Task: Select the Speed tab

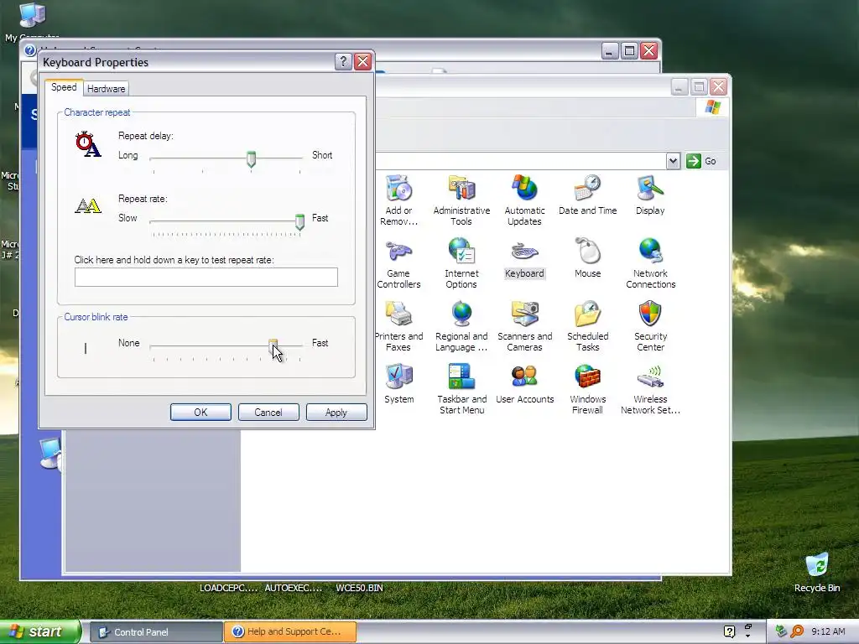Action: tap(64, 87)
